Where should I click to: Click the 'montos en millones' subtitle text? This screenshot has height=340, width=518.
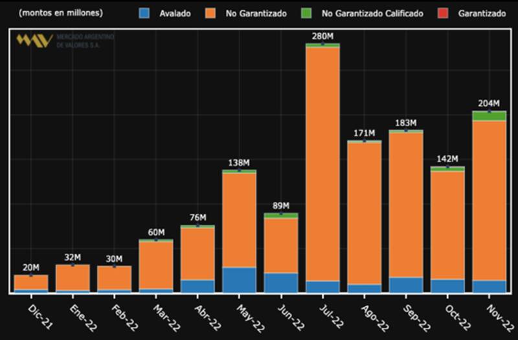click(60, 13)
